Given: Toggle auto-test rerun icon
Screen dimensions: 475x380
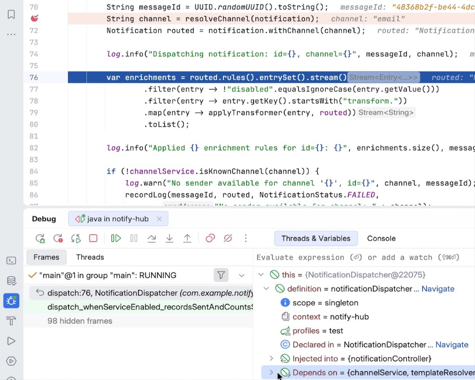Looking at the screenshot, I should coord(76,238).
